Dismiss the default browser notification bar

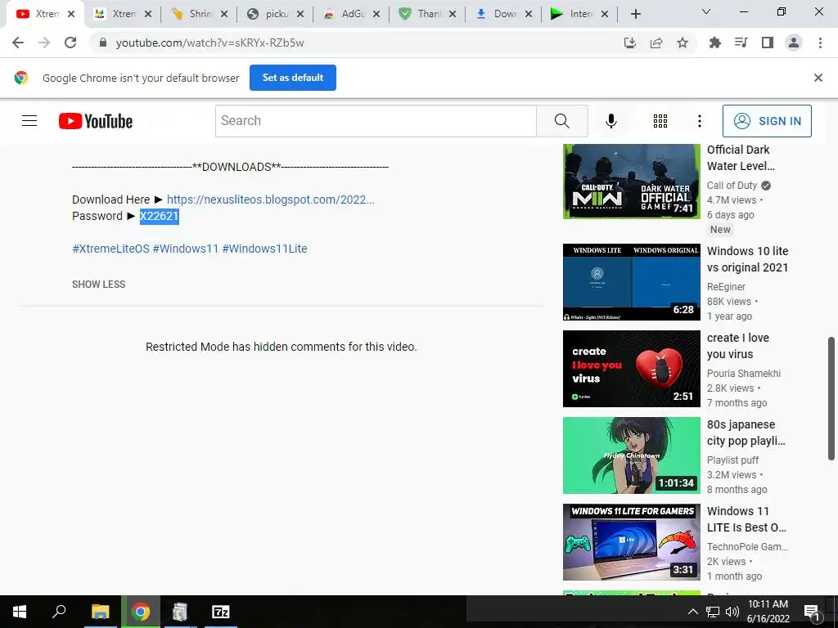tap(818, 78)
